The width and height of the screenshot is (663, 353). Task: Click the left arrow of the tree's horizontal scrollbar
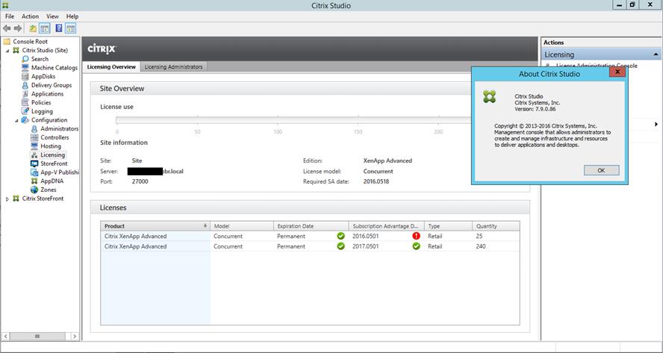click(x=5, y=336)
